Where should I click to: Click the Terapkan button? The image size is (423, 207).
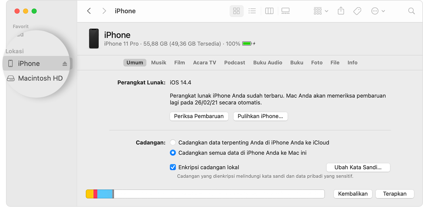[395, 194]
